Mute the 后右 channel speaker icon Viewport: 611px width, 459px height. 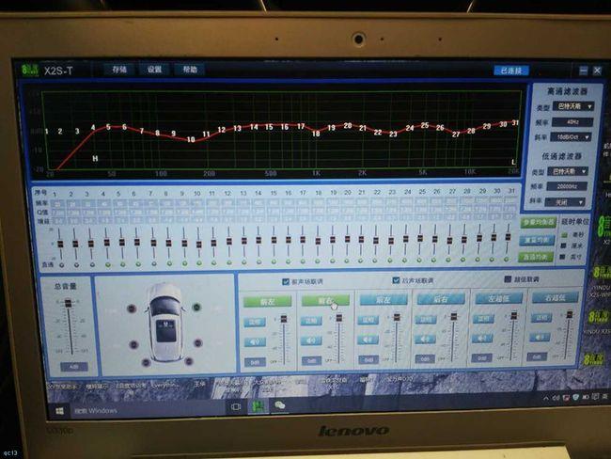click(425, 339)
